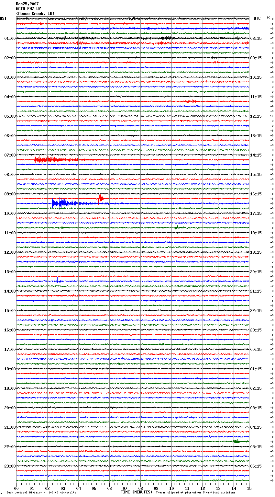Screen dimensions: 275x497
Task: Click the date label Dec25,2007
Action: coord(27,4)
